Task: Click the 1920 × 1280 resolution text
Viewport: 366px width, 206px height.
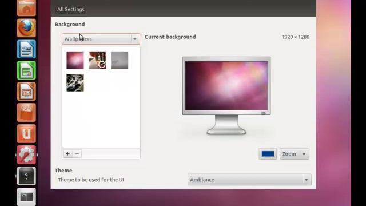Action: (296, 37)
